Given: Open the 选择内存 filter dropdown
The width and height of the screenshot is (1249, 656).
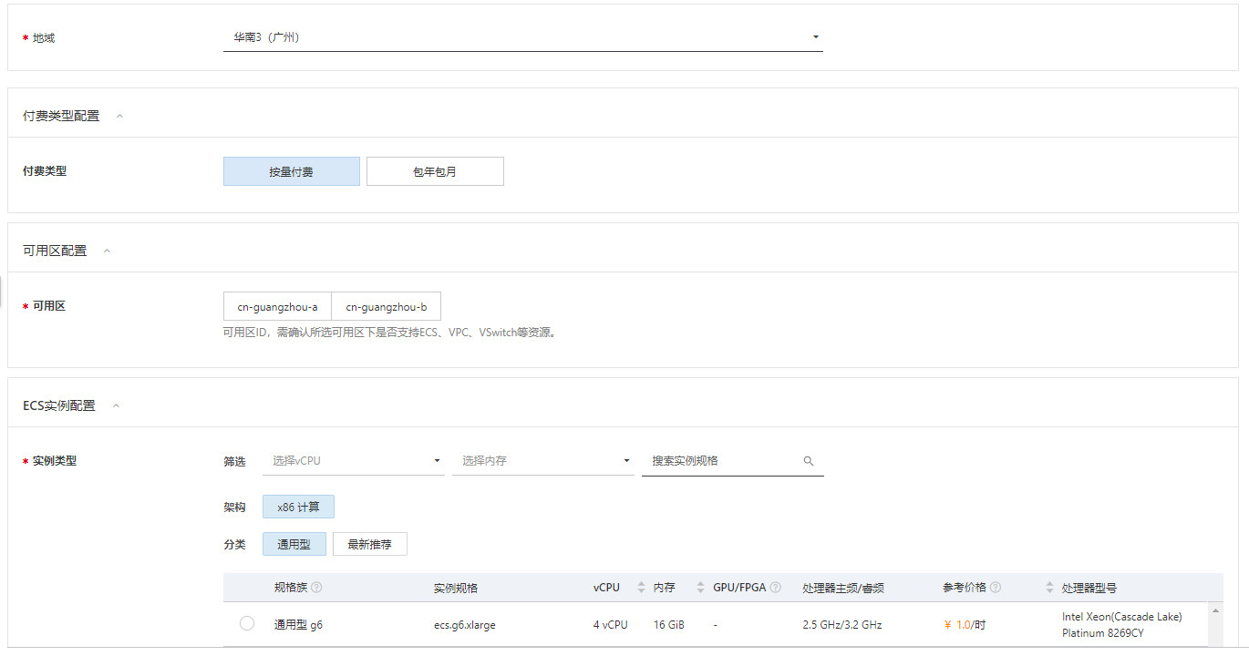Looking at the screenshot, I should [x=543, y=461].
